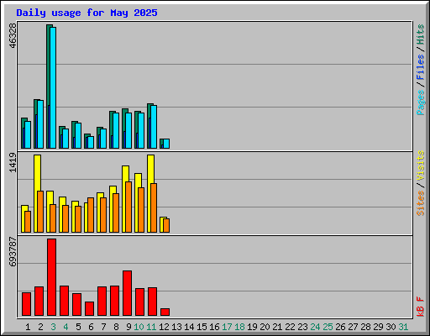Click the red KB bar for day 9
430x336 pixels.
click(x=127, y=293)
